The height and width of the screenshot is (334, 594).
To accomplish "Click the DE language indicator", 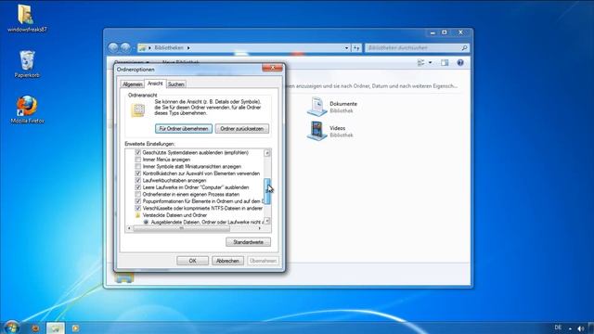I will click(558, 328).
